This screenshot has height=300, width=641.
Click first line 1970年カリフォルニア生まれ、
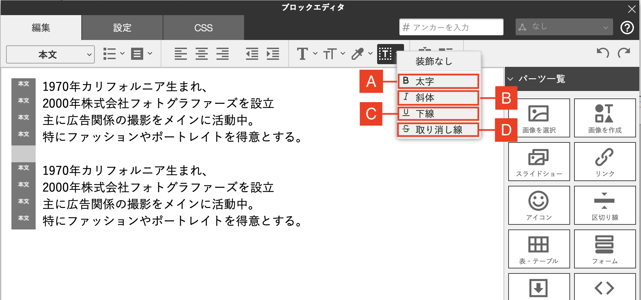point(124,87)
